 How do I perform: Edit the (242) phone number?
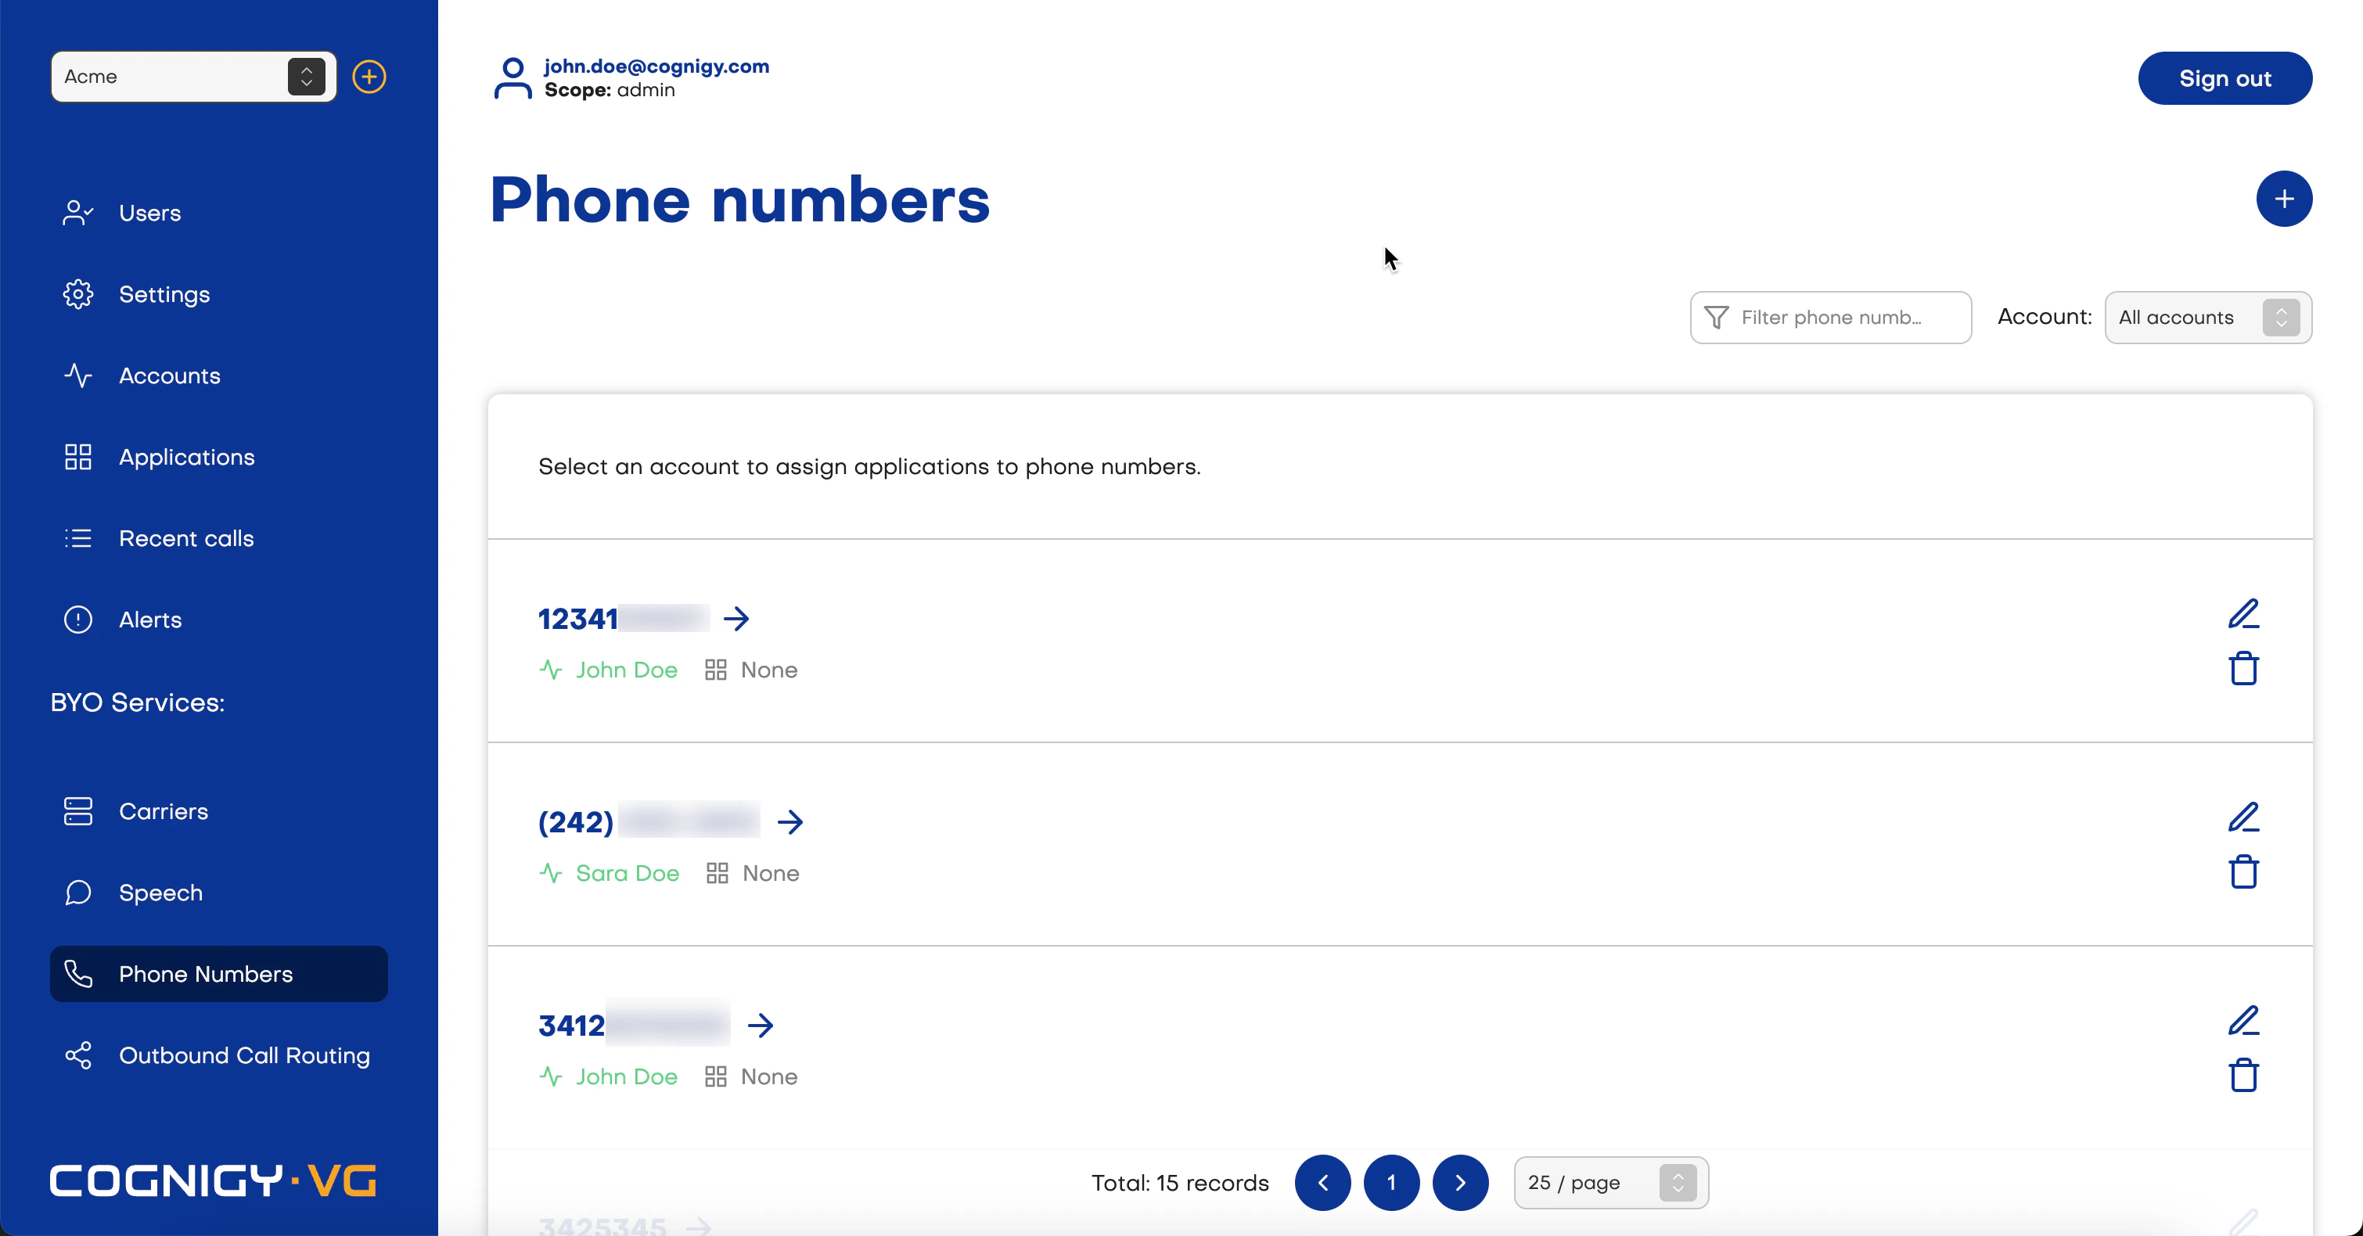click(2244, 817)
